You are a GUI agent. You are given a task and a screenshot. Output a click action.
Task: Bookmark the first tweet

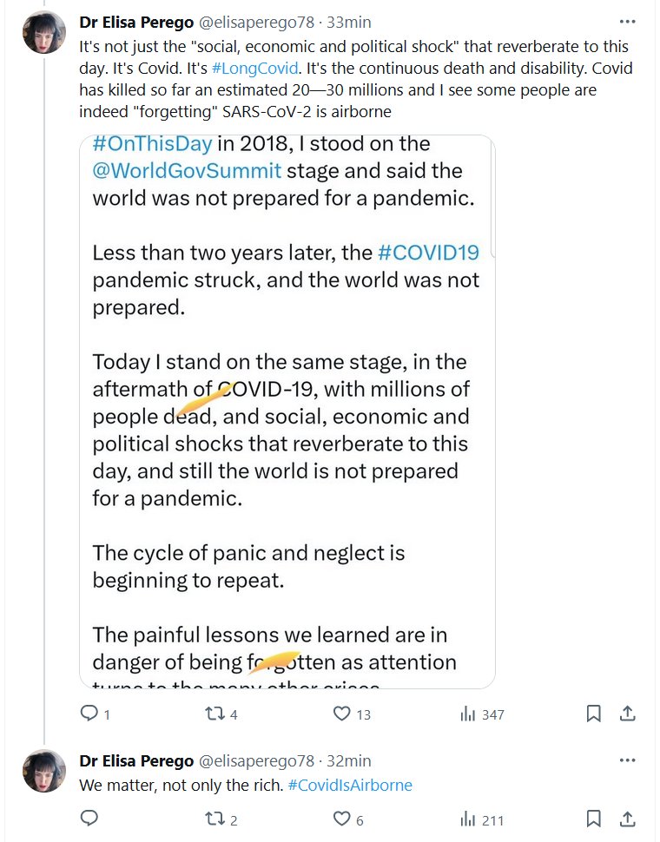594,714
